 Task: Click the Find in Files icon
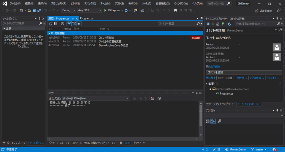[x=136, y=11]
